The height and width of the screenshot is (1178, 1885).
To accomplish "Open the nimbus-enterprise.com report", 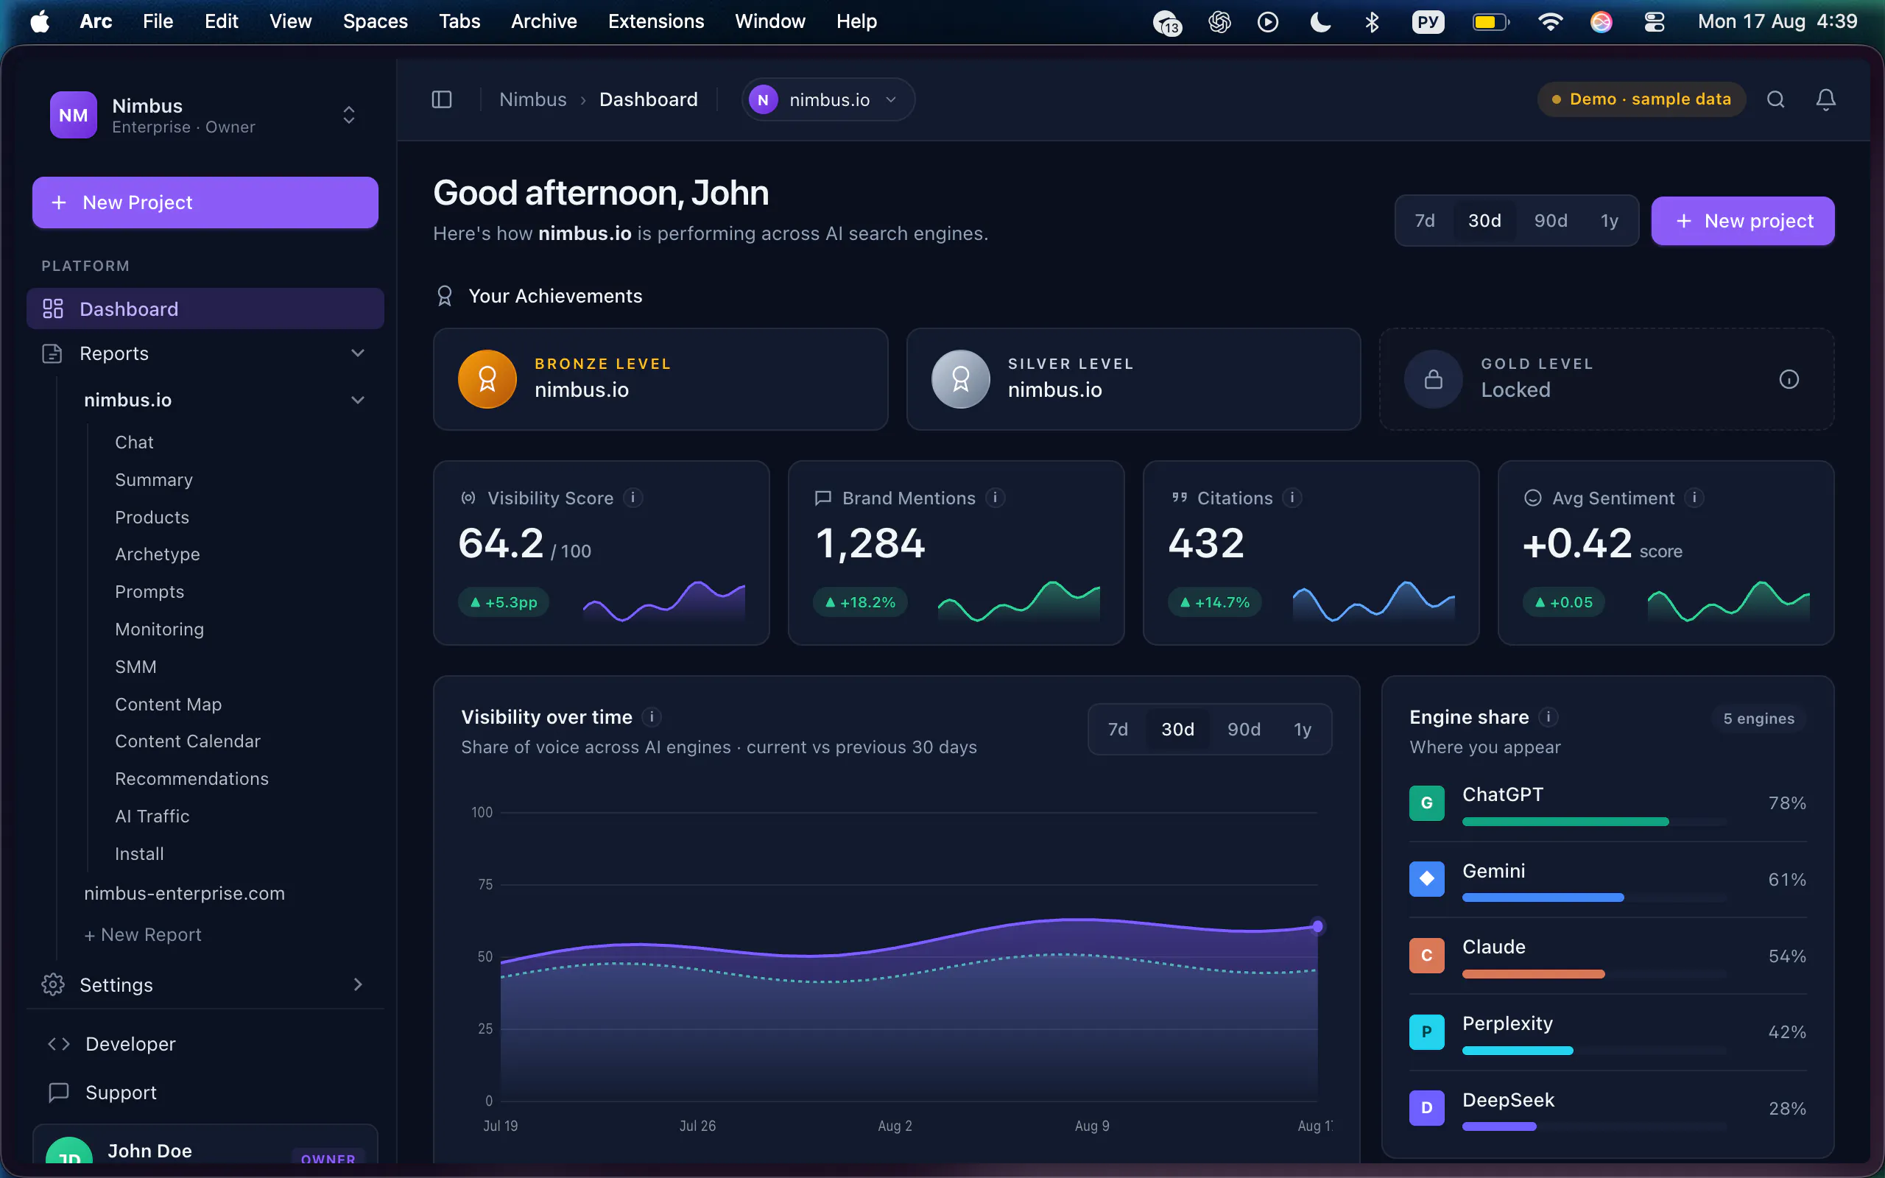I will pos(185,893).
